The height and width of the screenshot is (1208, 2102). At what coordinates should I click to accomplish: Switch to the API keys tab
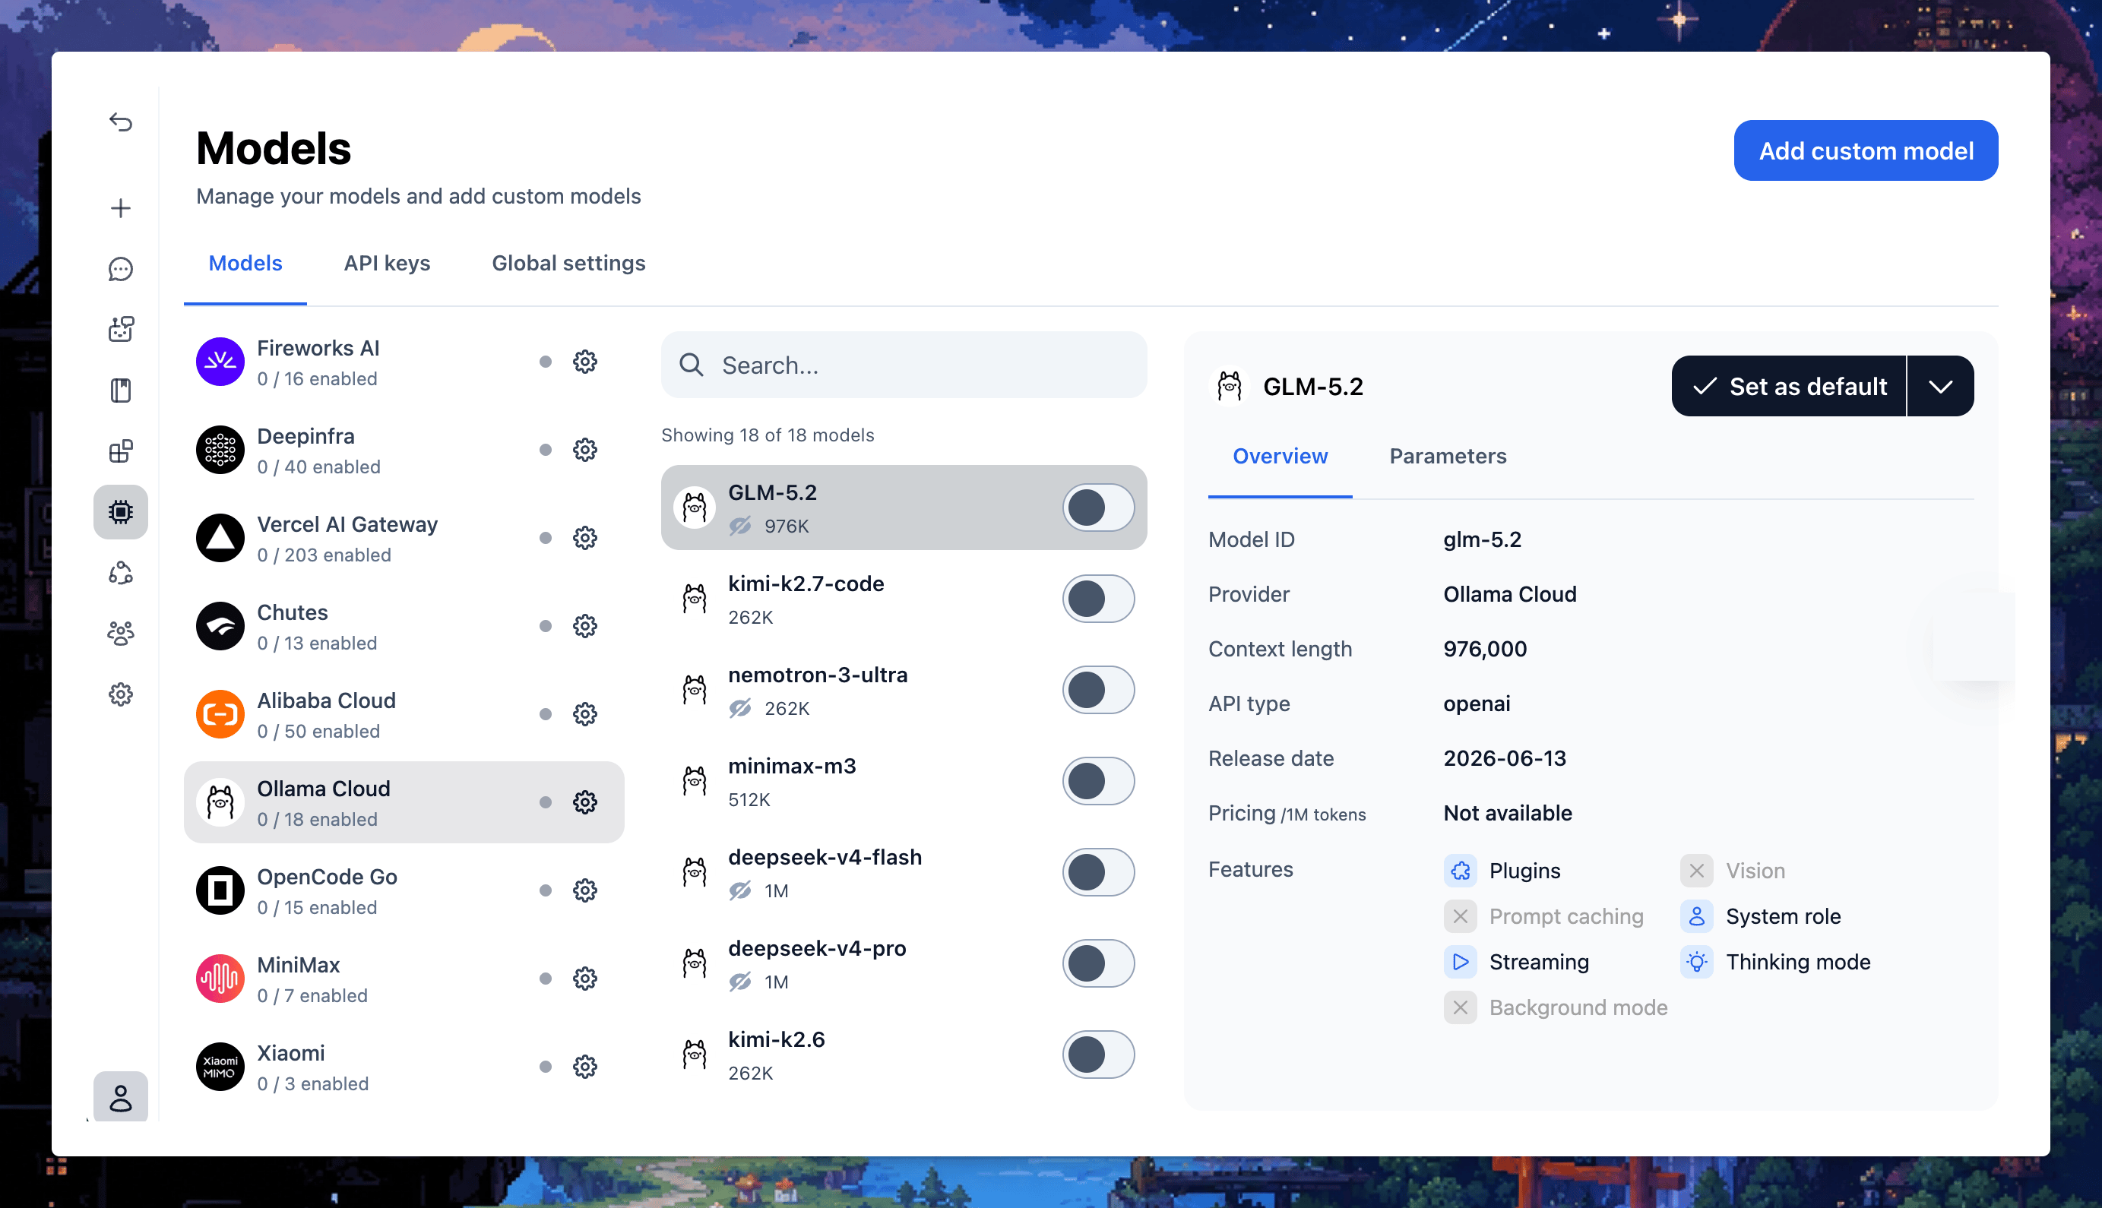pos(387,264)
